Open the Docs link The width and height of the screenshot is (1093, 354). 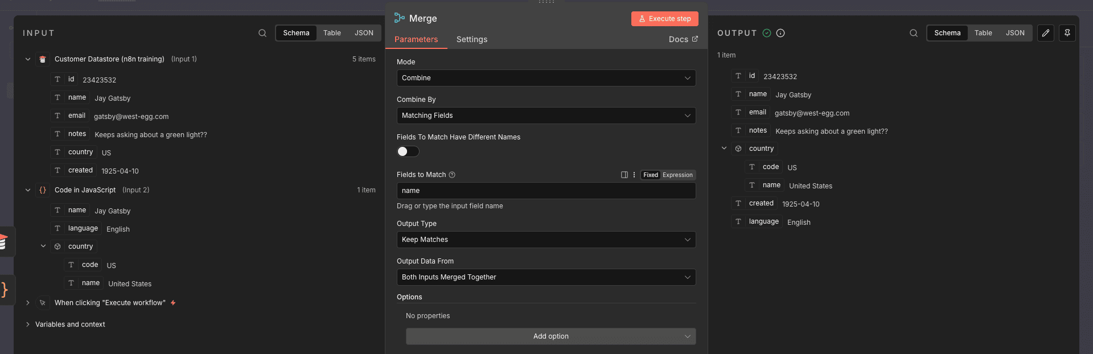point(683,39)
